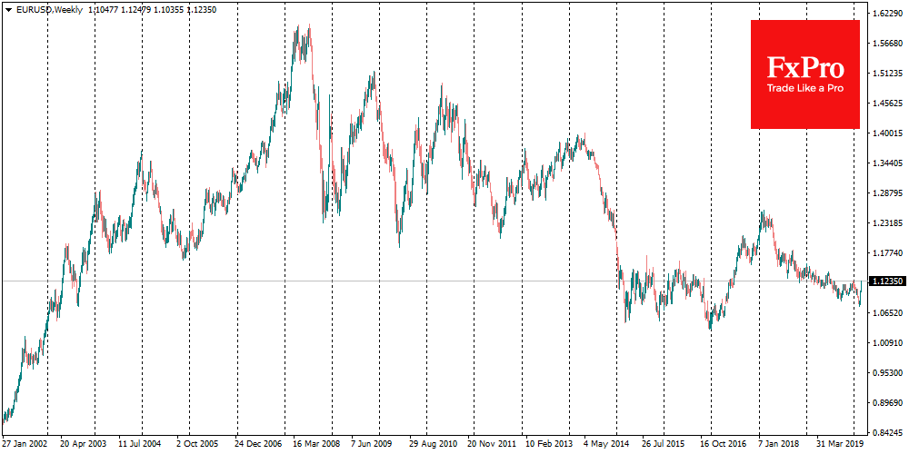
Task: Select the current price tag 1.12350
Action: 885,281
